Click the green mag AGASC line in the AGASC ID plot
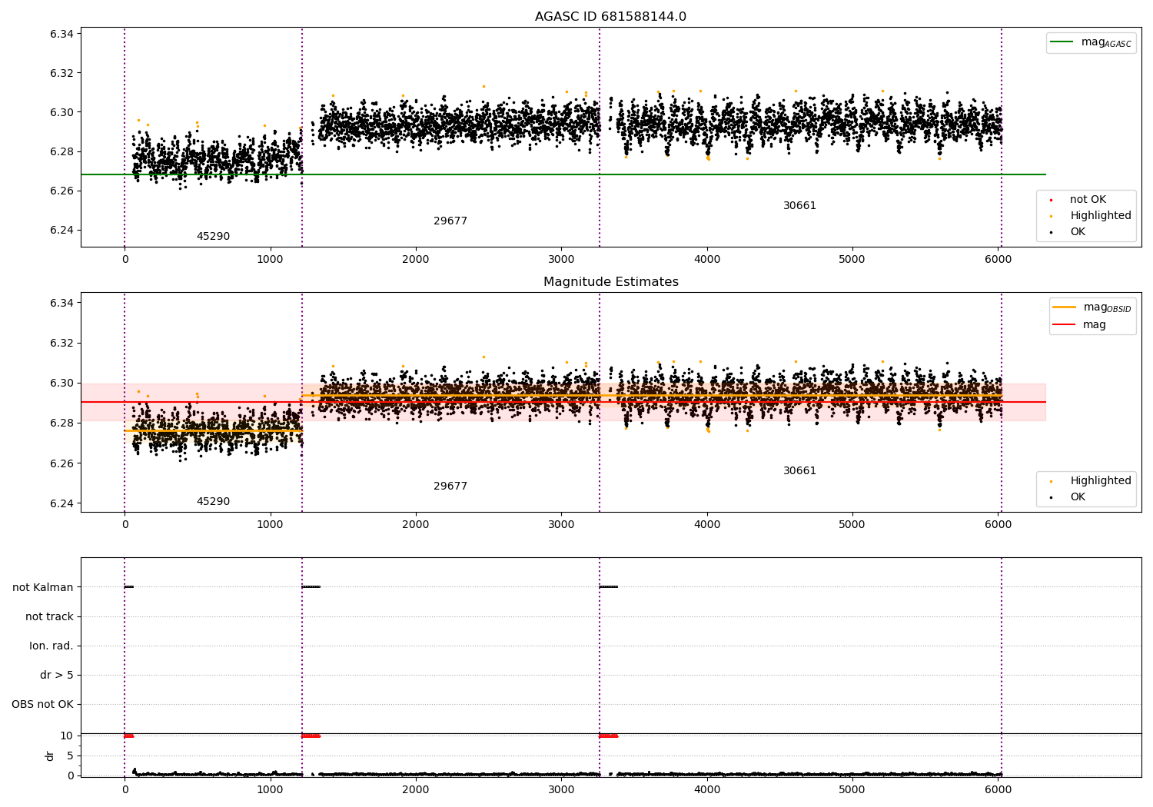The height and width of the screenshot is (807, 1153). [563, 174]
